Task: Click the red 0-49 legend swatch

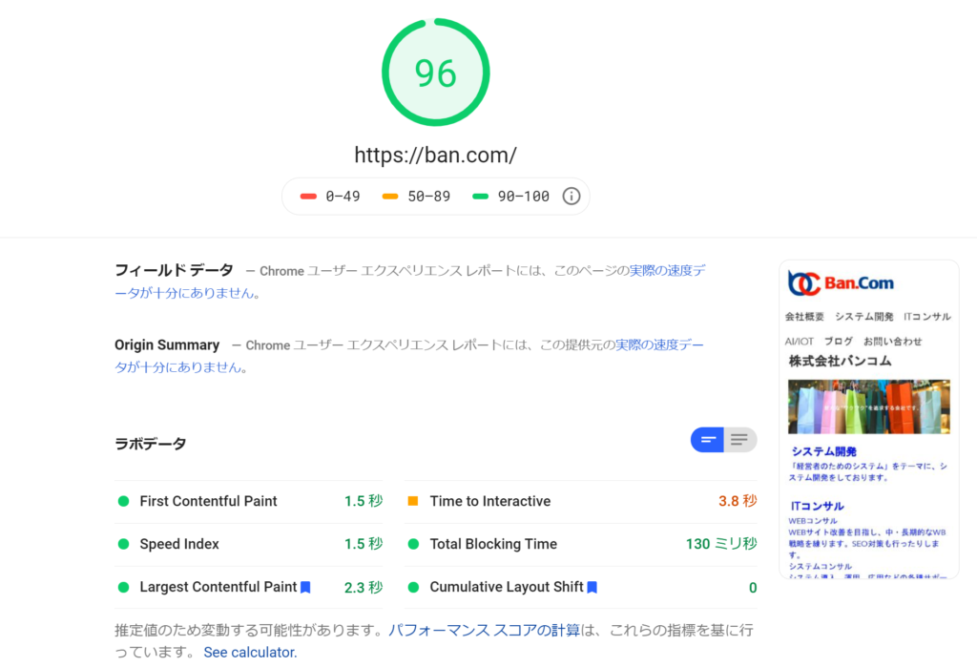Action: tap(308, 197)
